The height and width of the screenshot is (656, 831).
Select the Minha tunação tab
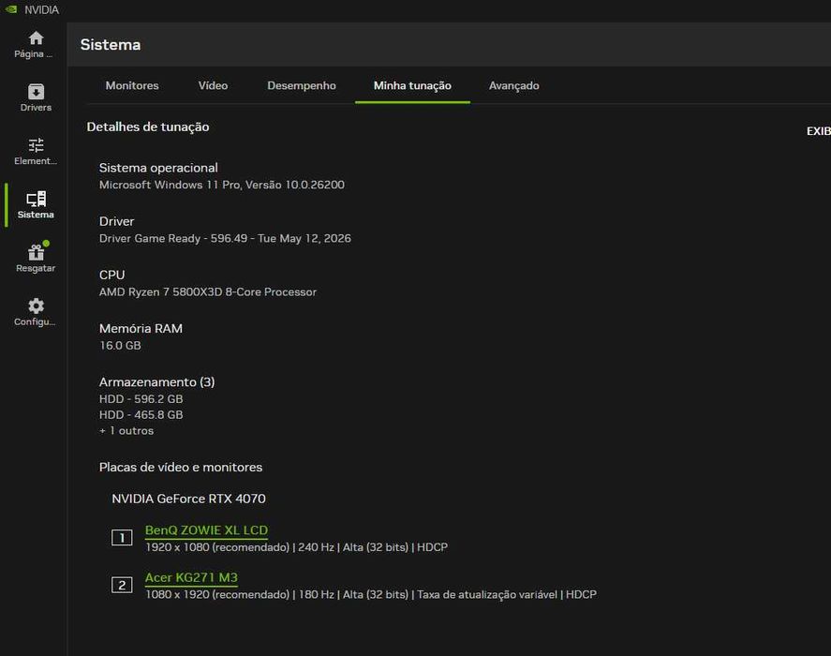(x=412, y=86)
